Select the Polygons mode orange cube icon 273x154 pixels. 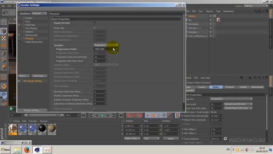click(4, 68)
